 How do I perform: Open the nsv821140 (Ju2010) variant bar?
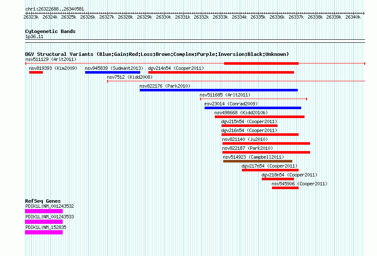click(266, 143)
